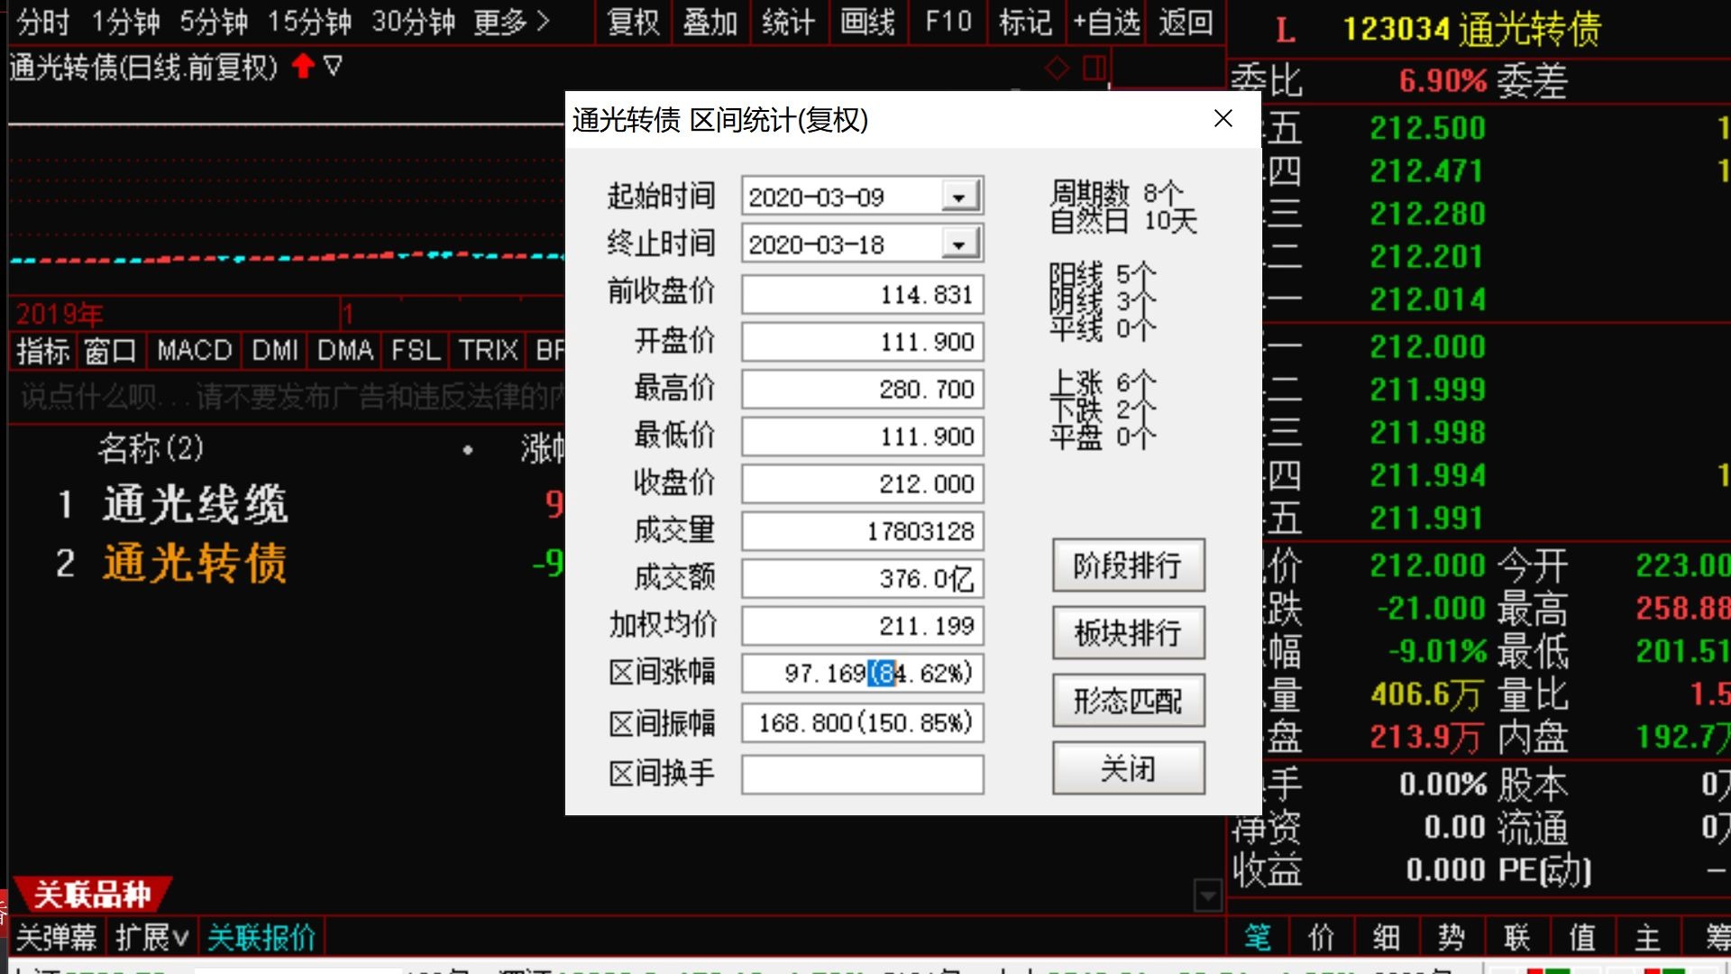This screenshot has width=1731, height=974.
Task: Open the 细 tab in quote panel
Action: click(x=1387, y=938)
